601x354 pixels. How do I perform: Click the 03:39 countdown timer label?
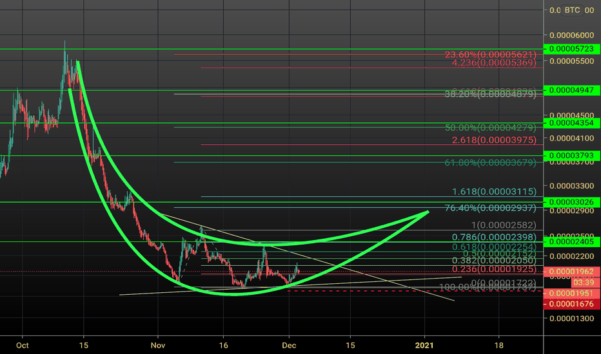coord(585,283)
